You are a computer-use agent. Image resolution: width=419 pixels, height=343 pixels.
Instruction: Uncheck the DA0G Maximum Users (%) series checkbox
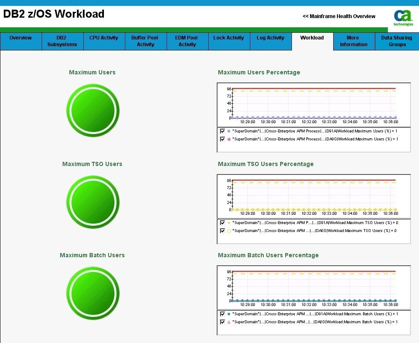(x=222, y=139)
